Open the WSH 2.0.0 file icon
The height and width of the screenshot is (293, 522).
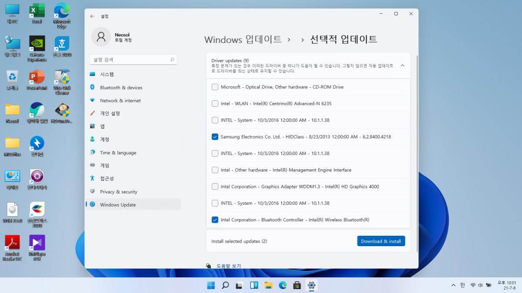click(x=12, y=213)
